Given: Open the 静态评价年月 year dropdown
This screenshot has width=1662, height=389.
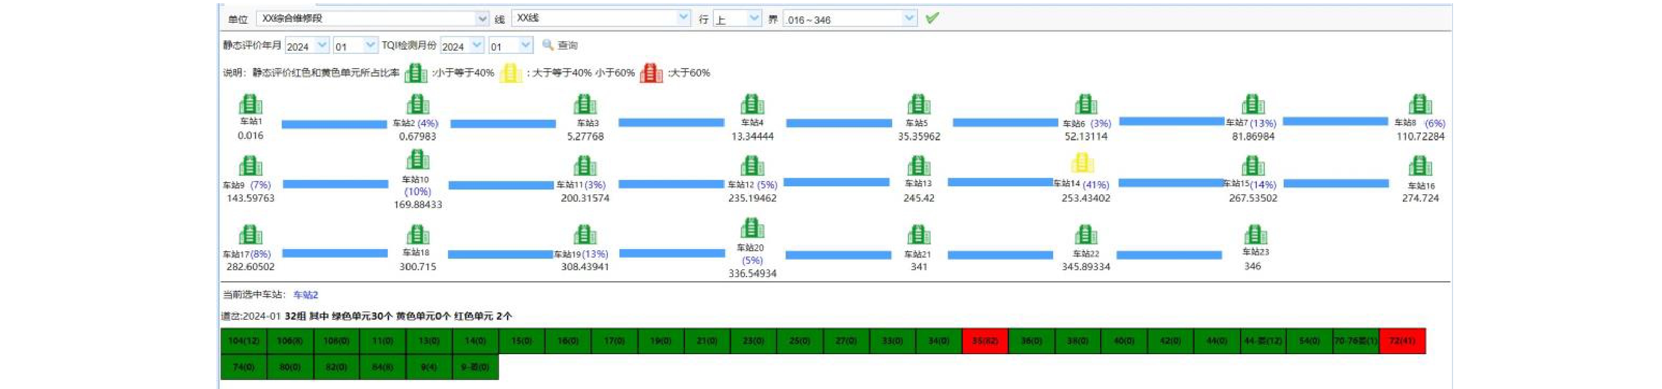Looking at the screenshot, I should pos(307,46).
